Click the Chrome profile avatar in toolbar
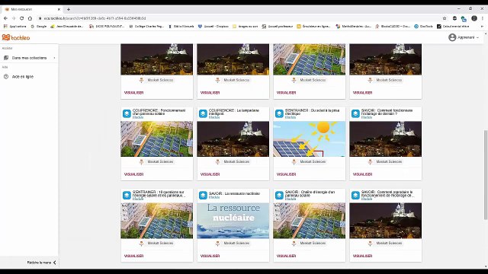Image resolution: width=488 pixels, height=274 pixels. [474, 18]
